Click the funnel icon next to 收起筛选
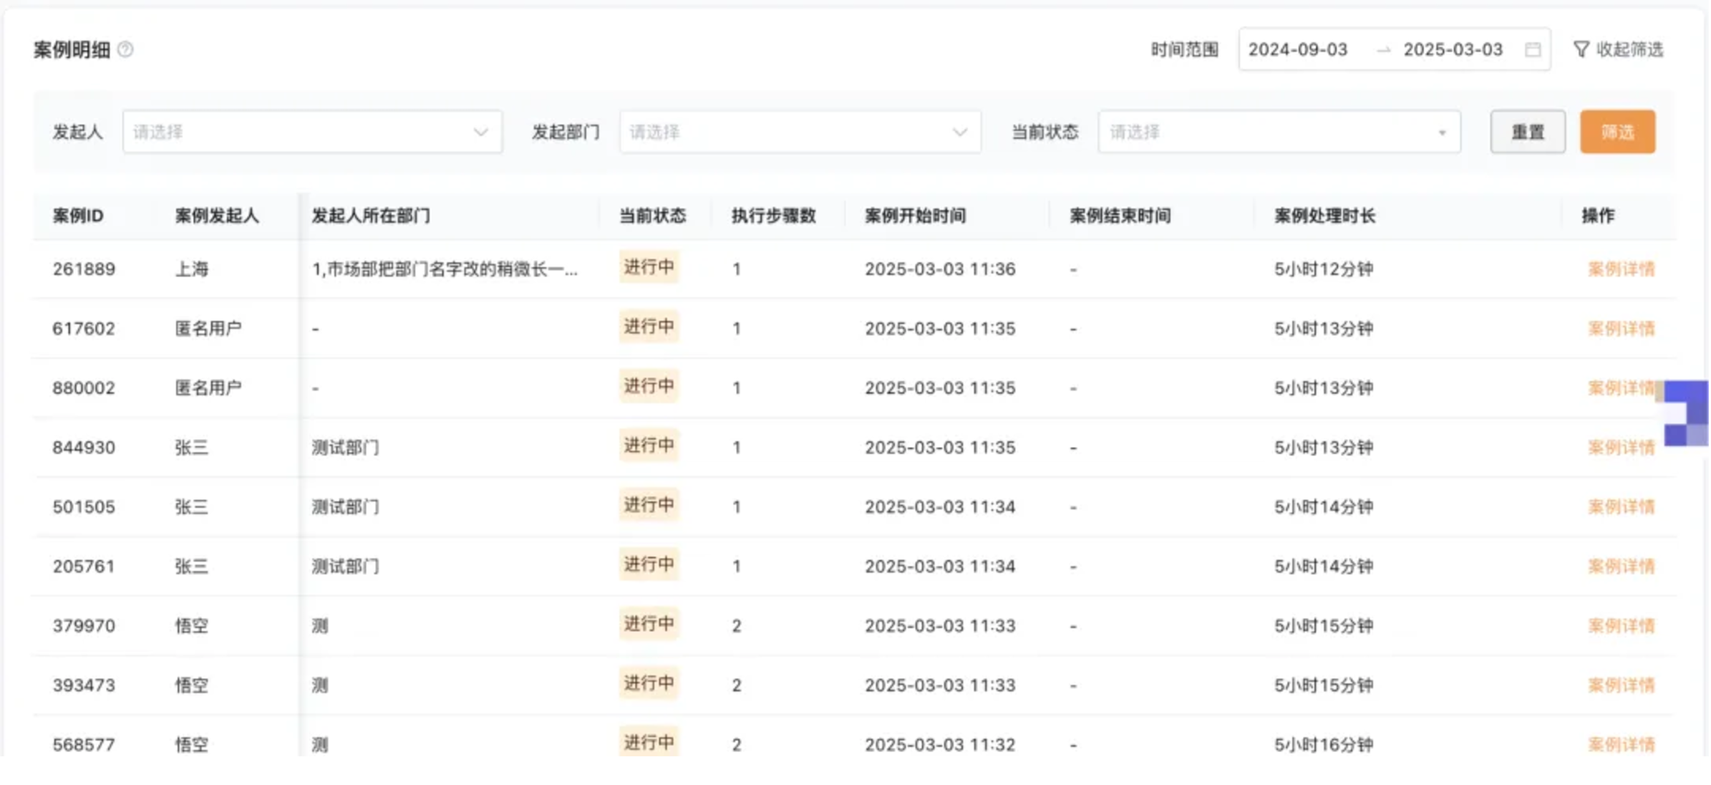1711x785 pixels. 1581,49
